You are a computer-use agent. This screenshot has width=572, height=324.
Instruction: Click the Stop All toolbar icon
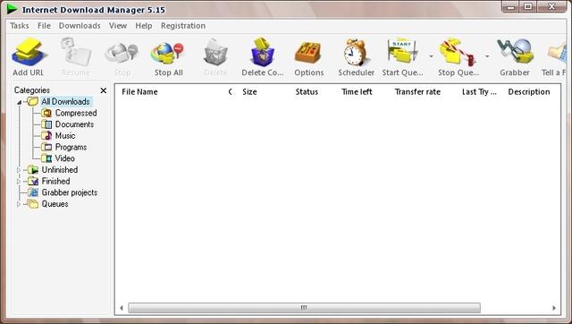point(168,53)
